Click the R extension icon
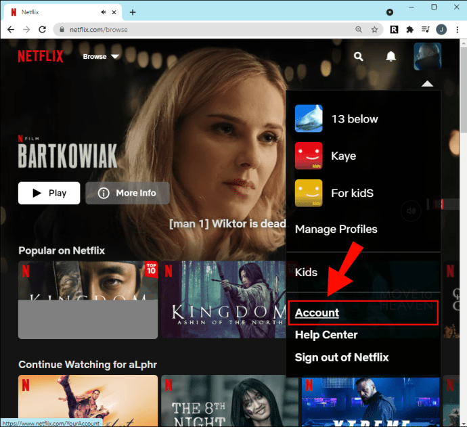The width and height of the screenshot is (467, 427). [394, 30]
